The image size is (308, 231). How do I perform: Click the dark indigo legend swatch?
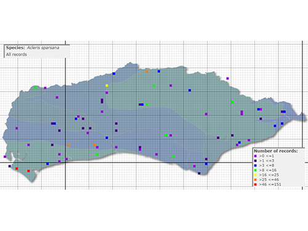click(256, 161)
